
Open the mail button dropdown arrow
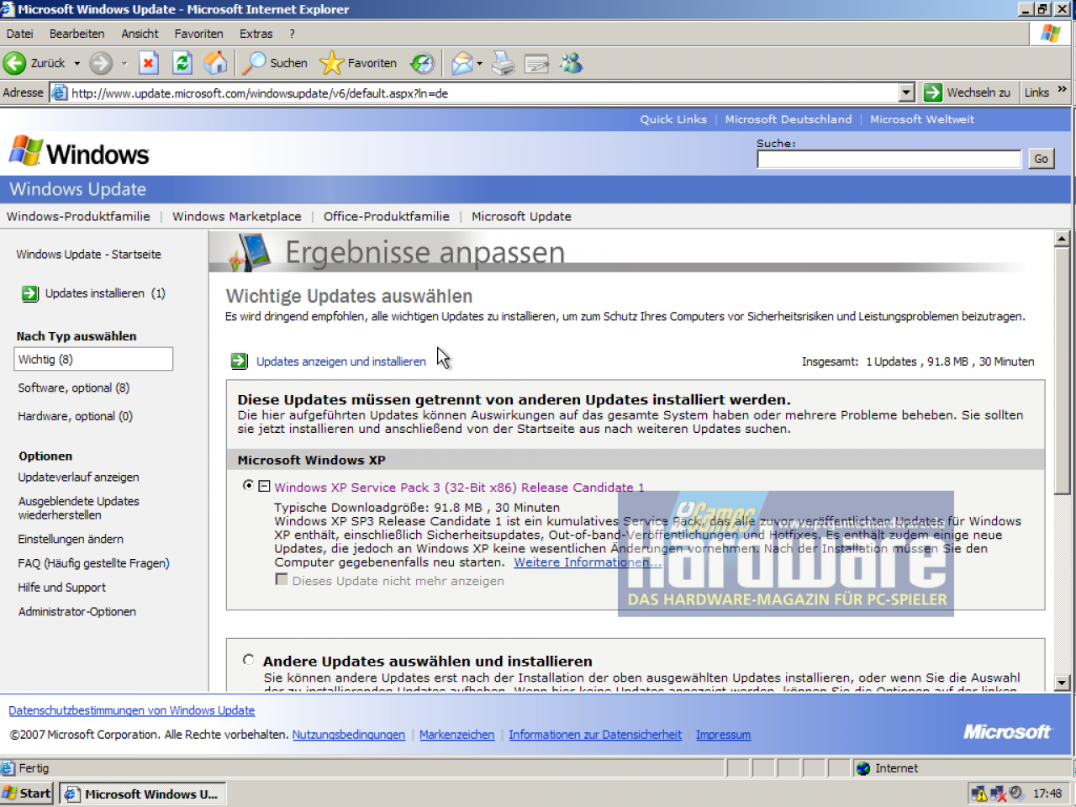(x=479, y=63)
